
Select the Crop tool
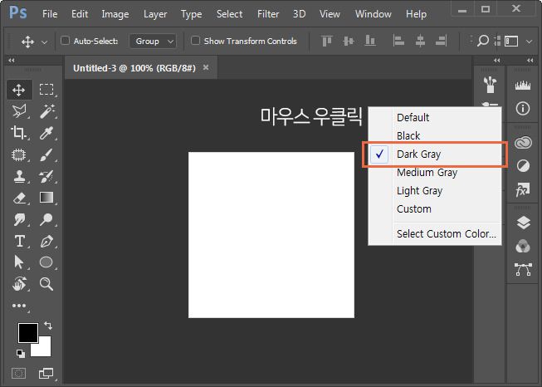click(x=18, y=133)
